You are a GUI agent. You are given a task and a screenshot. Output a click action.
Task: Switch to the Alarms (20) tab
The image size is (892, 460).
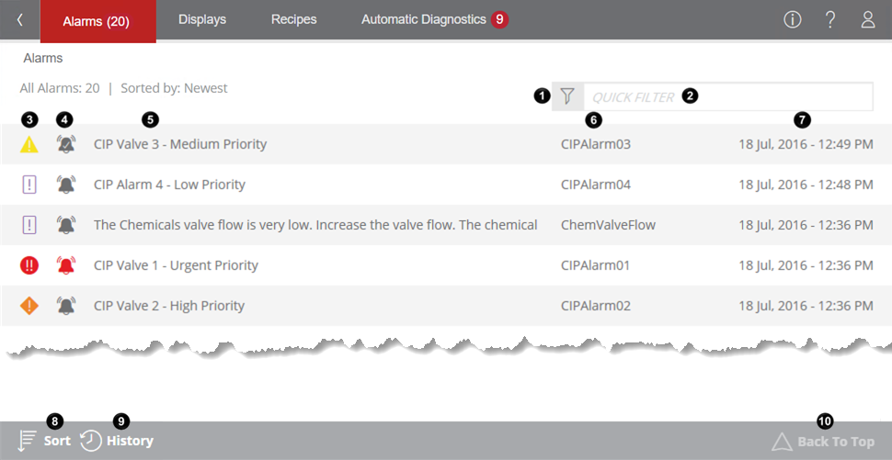[x=97, y=21]
